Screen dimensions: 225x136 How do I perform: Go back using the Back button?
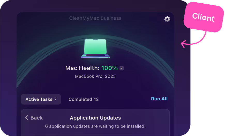tap(34, 118)
